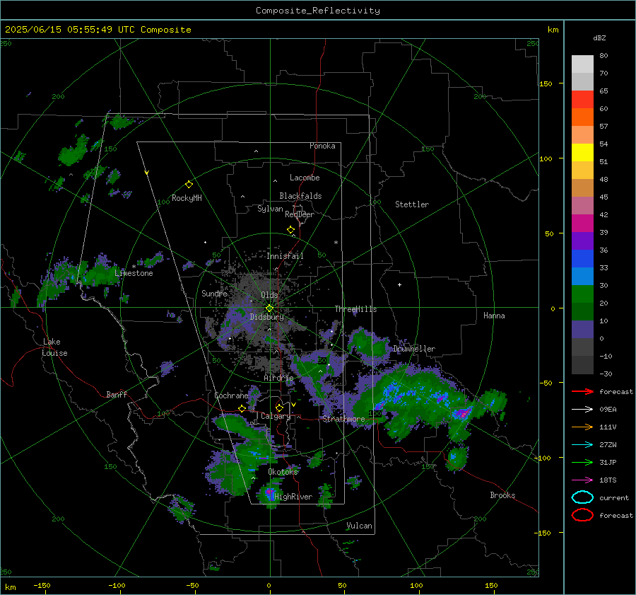Viewport: 636px width, 595px height.
Task: Click the orange 111V arrow legend icon
Action: click(582, 427)
